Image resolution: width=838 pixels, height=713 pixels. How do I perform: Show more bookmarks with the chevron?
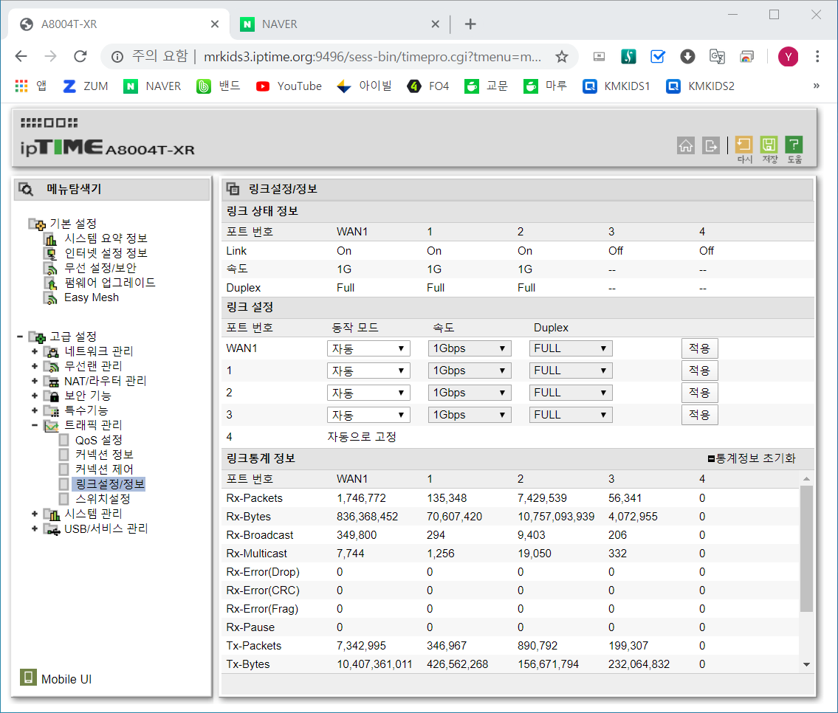point(816,86)
